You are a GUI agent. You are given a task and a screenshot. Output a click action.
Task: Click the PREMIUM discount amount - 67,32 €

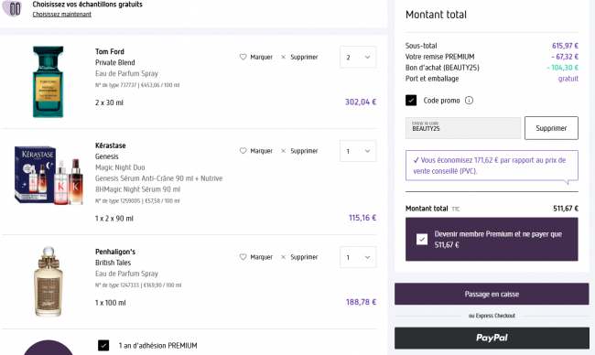point(565,57)
